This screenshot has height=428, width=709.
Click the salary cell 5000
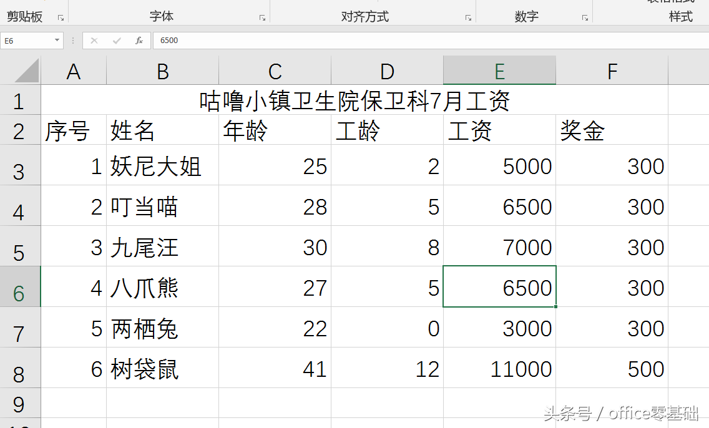pyautogui.click(x=500, y=165)
